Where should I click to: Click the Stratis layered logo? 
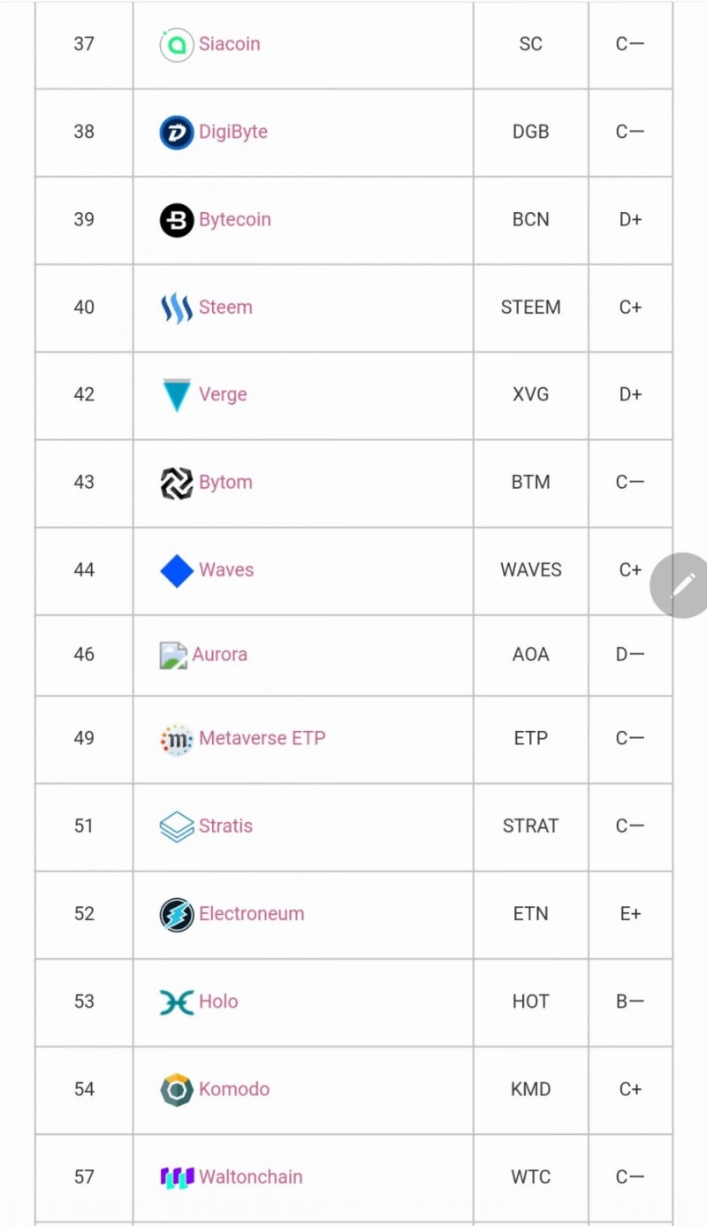pos(176,826)
